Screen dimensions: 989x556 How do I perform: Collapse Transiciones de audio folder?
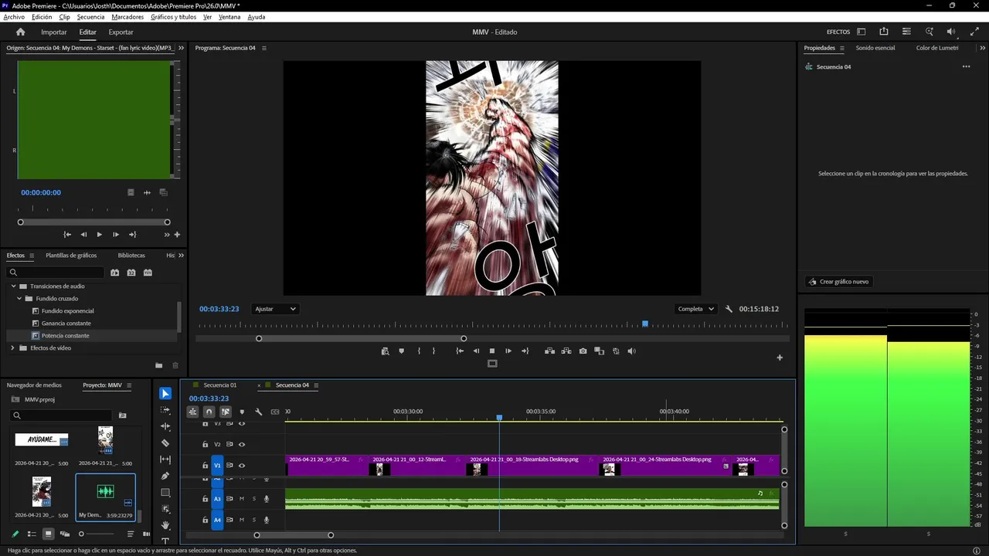(x=13, y=286)
